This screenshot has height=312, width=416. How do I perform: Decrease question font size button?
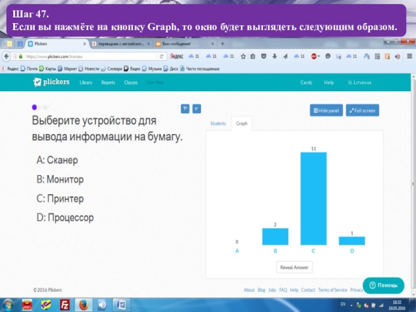point(197,109)
